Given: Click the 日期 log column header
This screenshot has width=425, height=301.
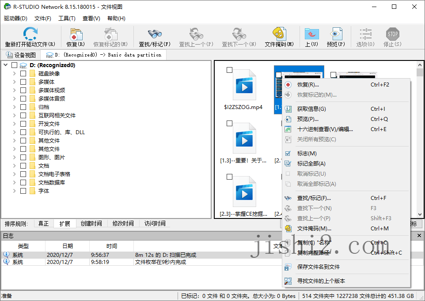Looking at the screenshot, I should [x=68, y=246].
